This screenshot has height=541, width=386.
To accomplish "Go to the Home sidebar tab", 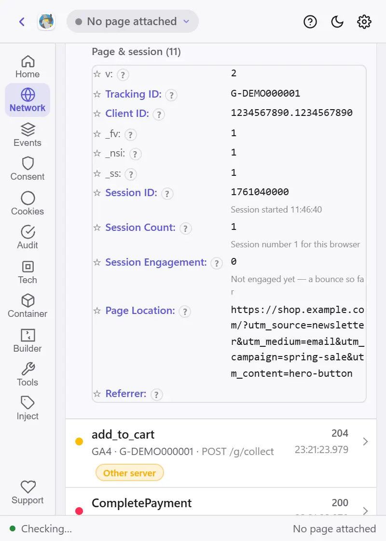I will [28, 67].
